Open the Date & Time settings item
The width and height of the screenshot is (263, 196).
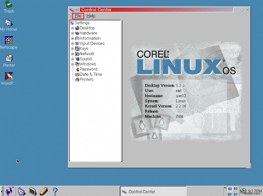pyautogui.click(x=88, y=75)
